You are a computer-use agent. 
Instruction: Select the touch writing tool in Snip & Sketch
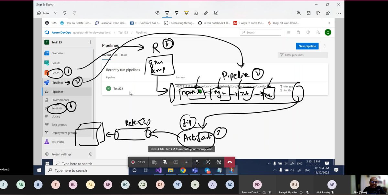157,13
